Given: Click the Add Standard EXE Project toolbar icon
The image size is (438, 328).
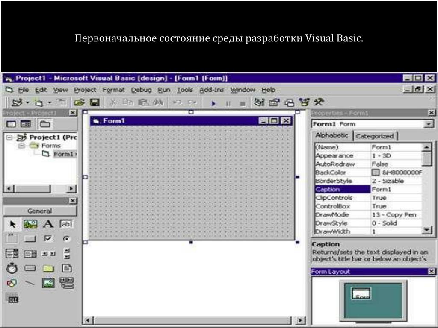Looking at the screenshot, I should [17, 102].
